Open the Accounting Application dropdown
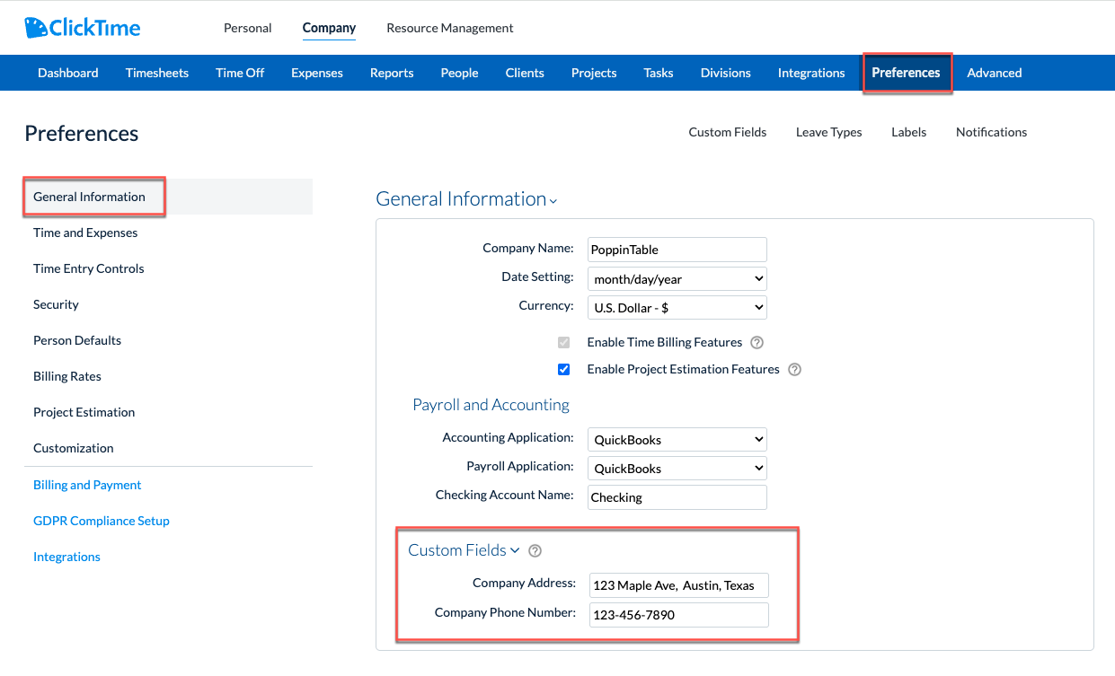1115x676 pixels. tap(677, 439)
